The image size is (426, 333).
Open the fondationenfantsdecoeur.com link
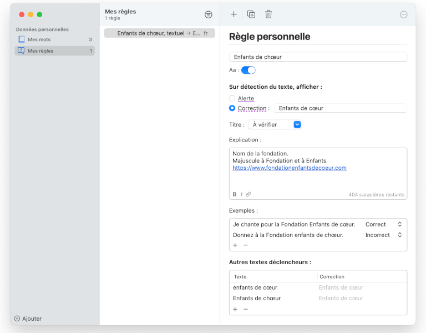tap(290, 168)
